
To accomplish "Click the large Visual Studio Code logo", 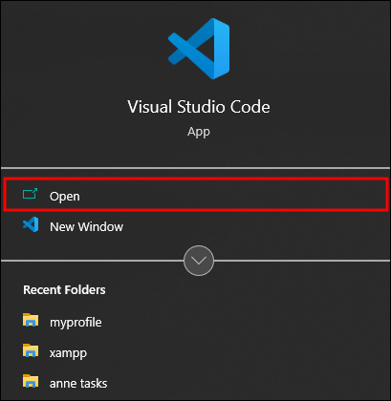I will (199, 49).
